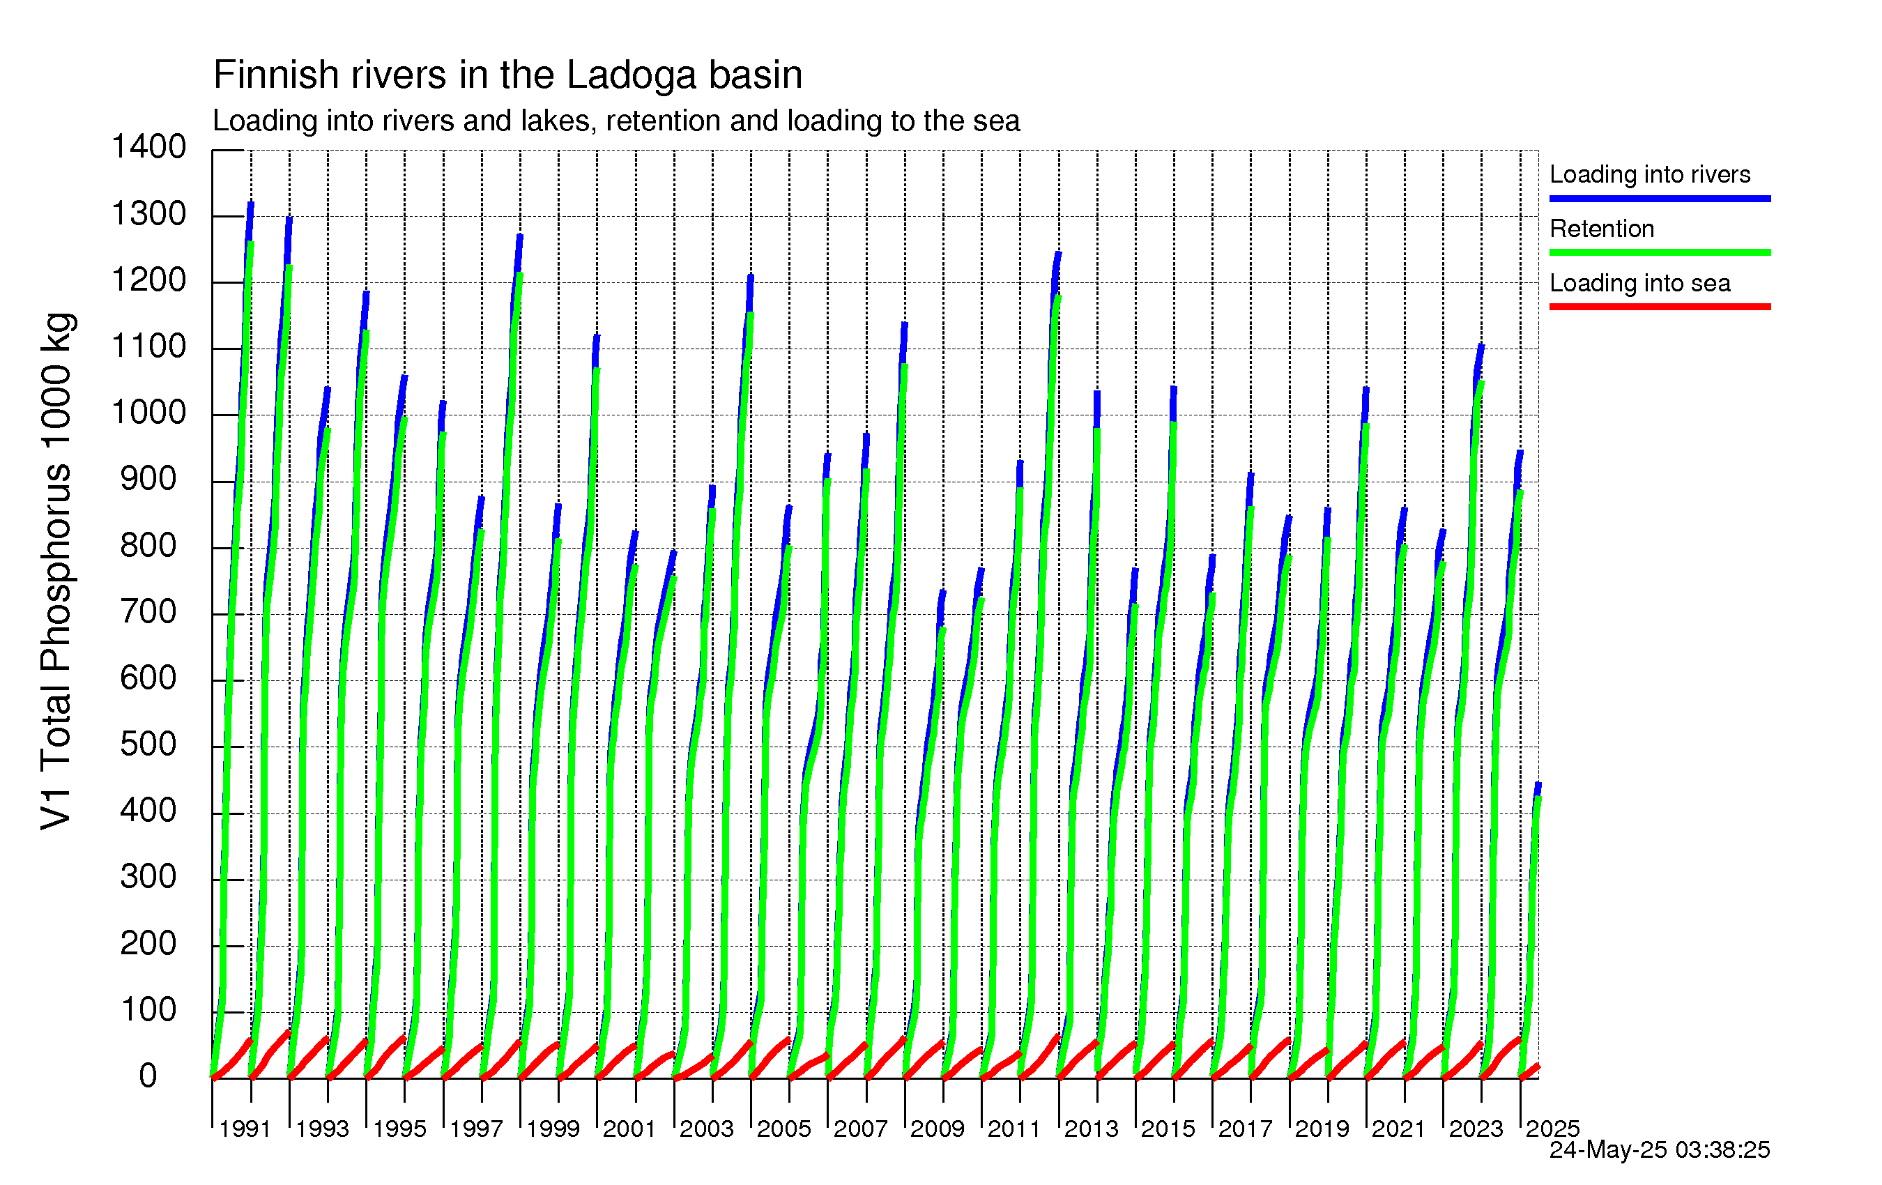This screenshot has height=1185, width=1882.
Task: Click y-axis value 1000
Action: click(148, 413)
